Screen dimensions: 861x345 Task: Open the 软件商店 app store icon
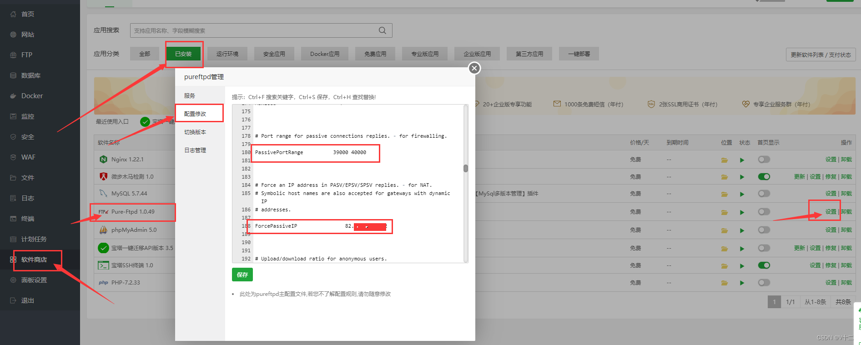pos(13,260)
